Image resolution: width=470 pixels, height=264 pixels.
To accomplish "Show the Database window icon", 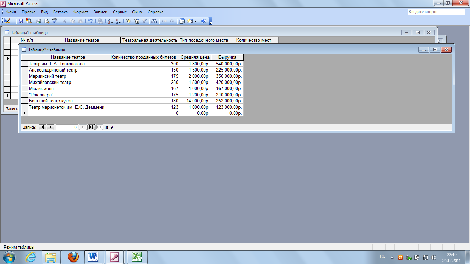I will [x=182, y=21].
